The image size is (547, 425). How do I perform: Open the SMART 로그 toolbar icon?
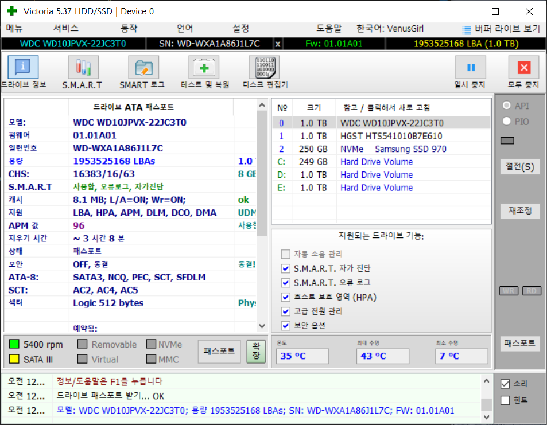pyautogui.click(x=143, y=67)
